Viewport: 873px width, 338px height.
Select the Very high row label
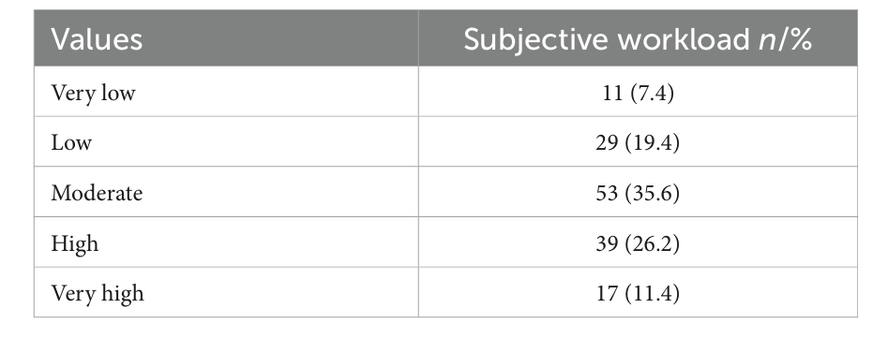[x=98, y=293]
